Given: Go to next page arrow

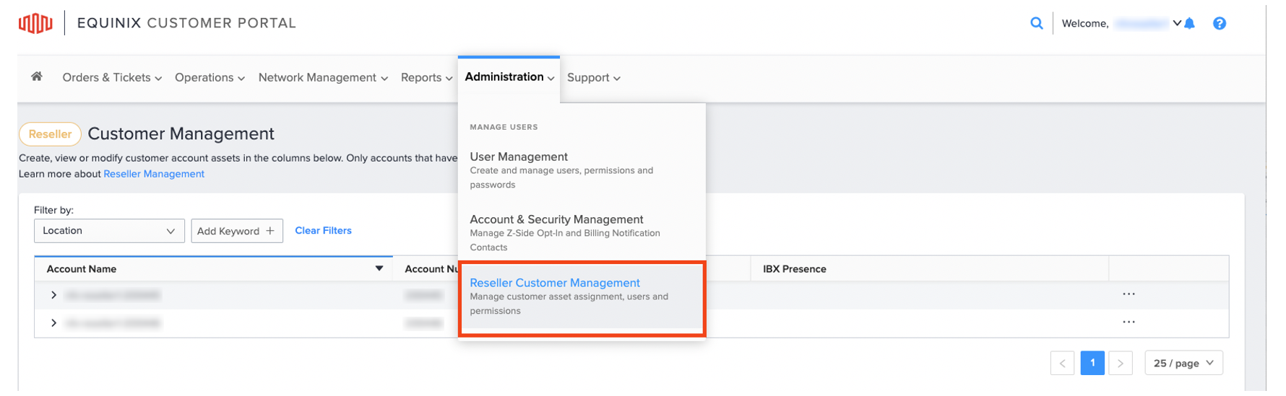Looking at the screenshot, I should 1121,363.
